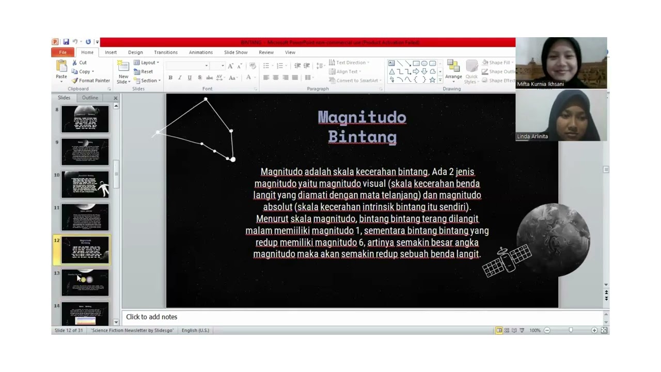Screen dimensions: 661x372
Task: Click zoom in plus button
Action: (x=594, y=330)
